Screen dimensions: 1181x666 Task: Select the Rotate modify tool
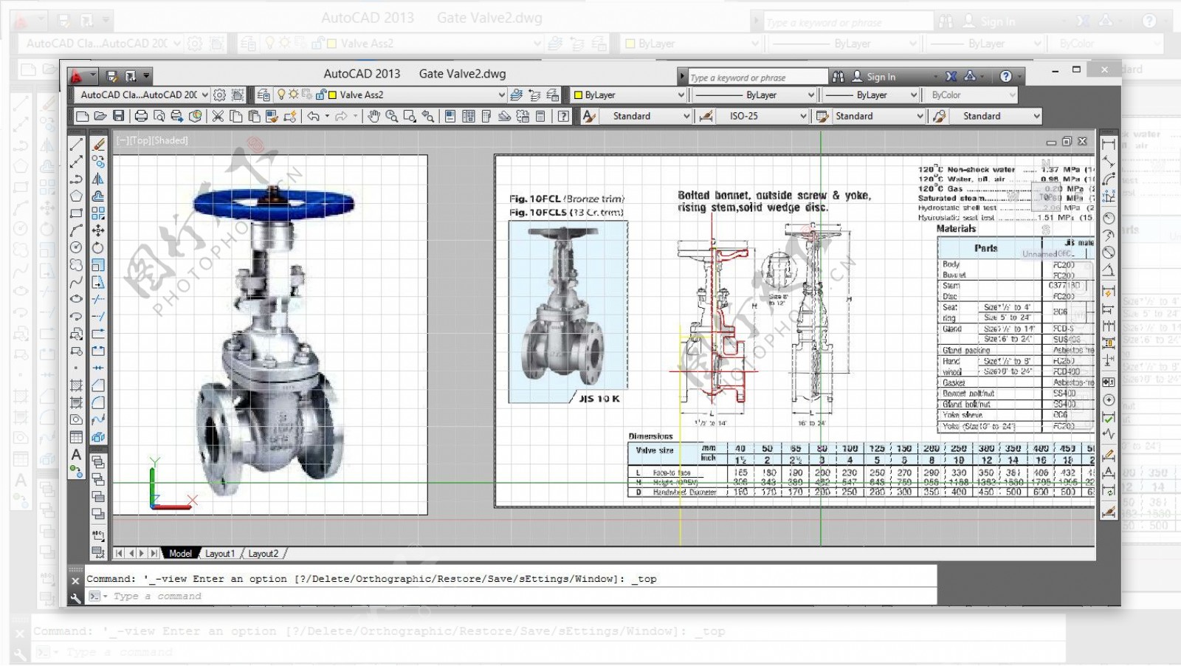click(98, 247)
